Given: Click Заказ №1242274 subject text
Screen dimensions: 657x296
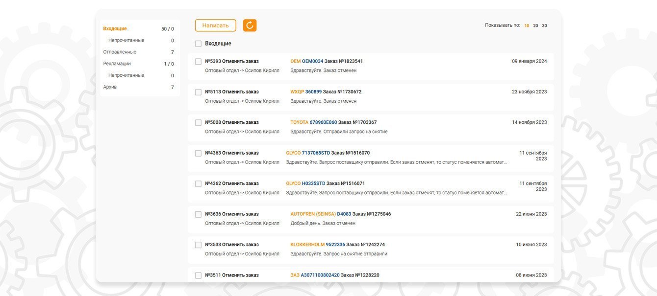Looking at the screenshot, I should point(366,245).
